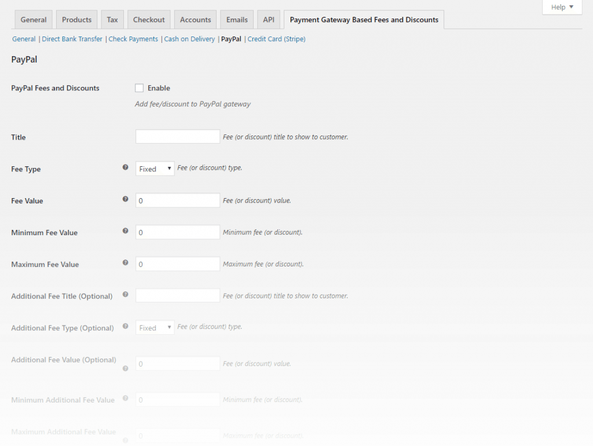Click help icon for Additional Fee Value (Optional)

pos(125,368)
